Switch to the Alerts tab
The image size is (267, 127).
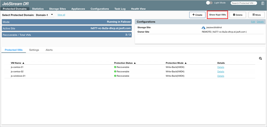49,50
